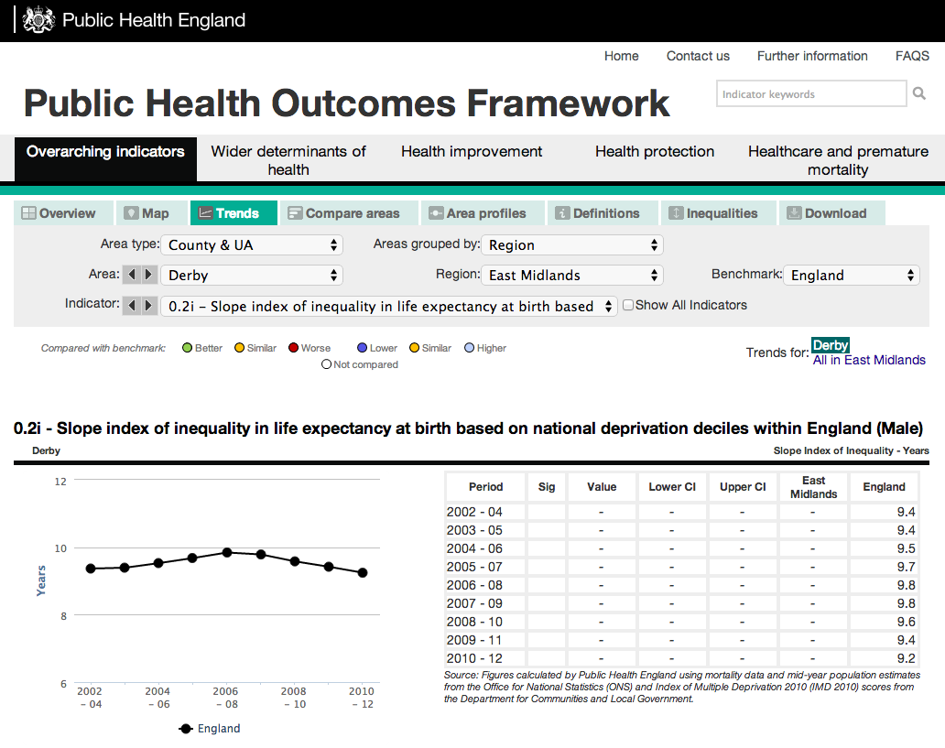This screenshot has height=748, width=945.
Task: Click the 2010 - 12 period cell
Action: (485, 658)
